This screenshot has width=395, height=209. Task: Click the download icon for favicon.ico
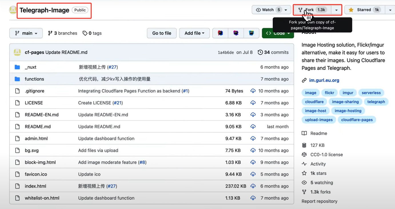coord(253,174)
